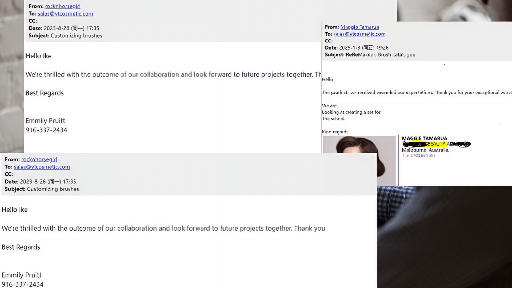Click 'Emmily Pruitt' name in bottom email

click(x=22, y=275)
